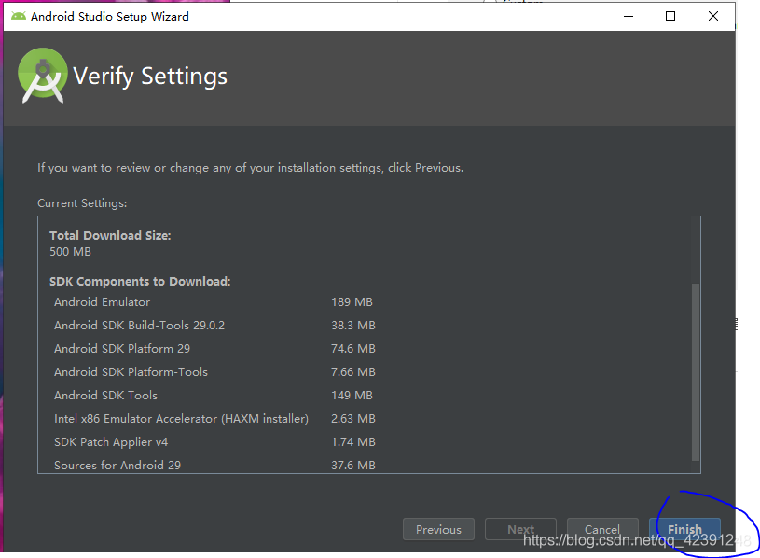The width and height of the screenshot is (760, 558).
Task: Click the green Android setup wizard logo
Action: [41, 76]
